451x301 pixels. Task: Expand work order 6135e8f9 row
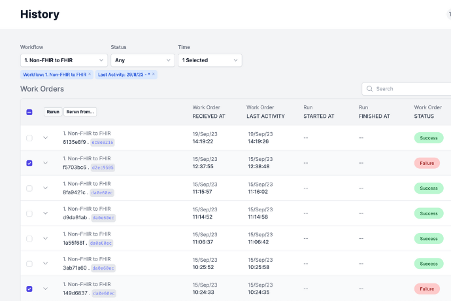46,138
